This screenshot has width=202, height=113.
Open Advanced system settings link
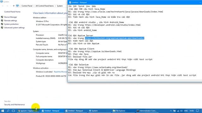click(x=15, y=28)
